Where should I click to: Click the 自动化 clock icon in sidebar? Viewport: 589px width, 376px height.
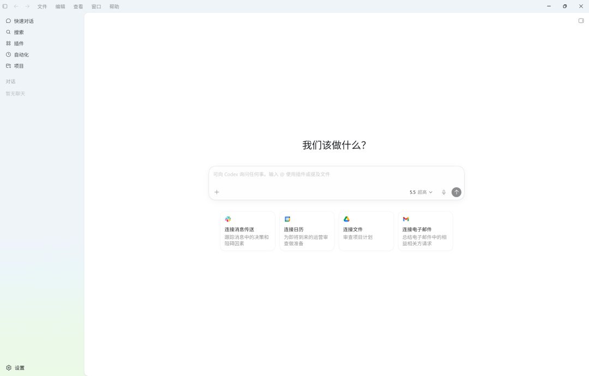[8, 55]
